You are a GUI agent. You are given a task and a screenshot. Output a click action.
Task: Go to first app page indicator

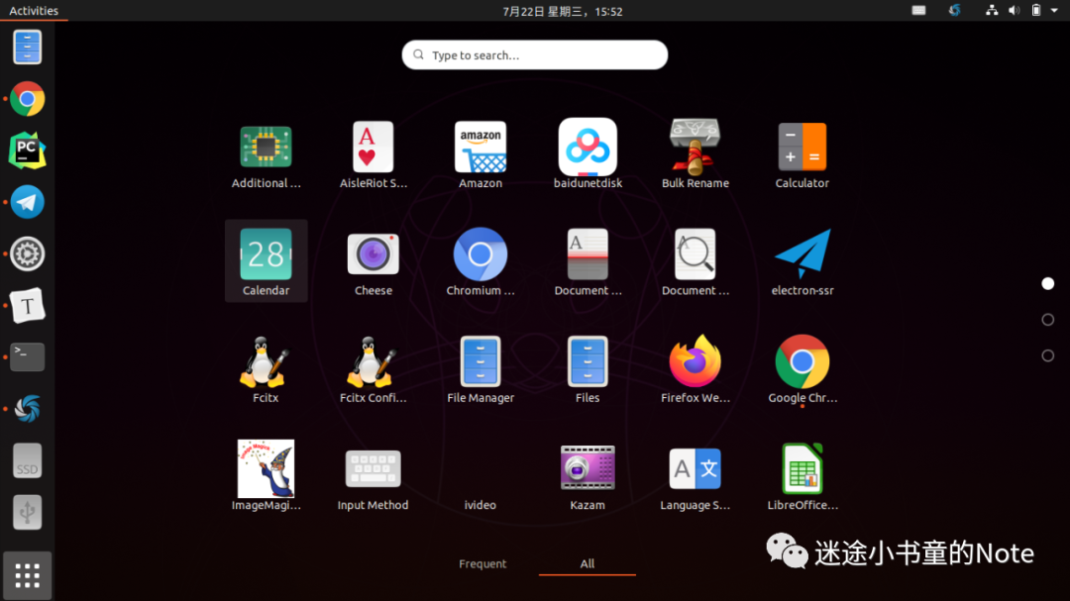(1047, 283)
